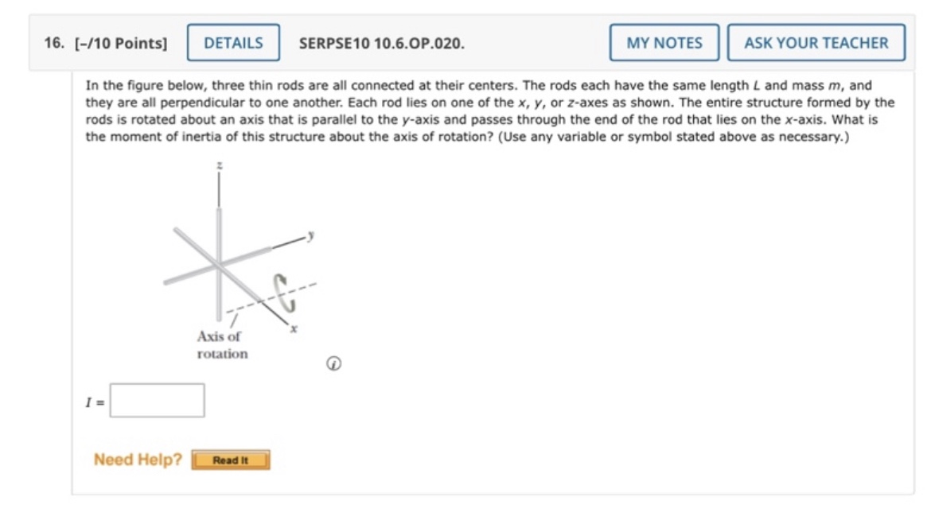Open additional info via the small circled i
This screenshot has width=931, height=524.
point(333,362)
